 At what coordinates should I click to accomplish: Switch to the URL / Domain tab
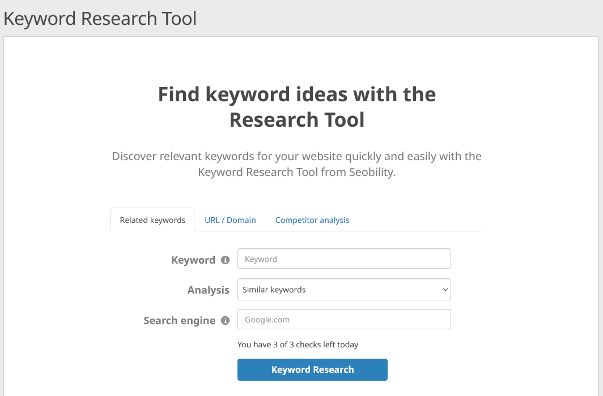pyautogui.click(x=230, y=219)
